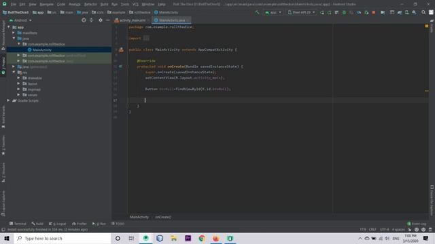Click the Hide project panel minus icon
The width and height of the screenshot is (435, 244).
click(x=107, y=20)
